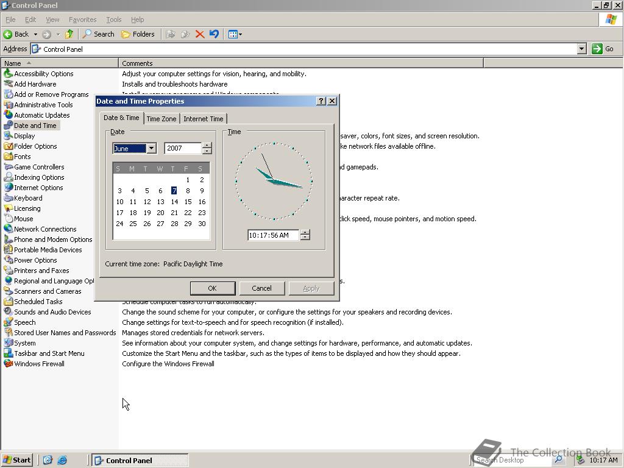
Task: Increase the year with the up spinner
Action: tap(207, 145)
